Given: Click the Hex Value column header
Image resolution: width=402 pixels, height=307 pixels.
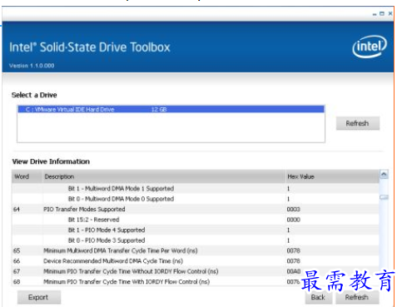Looking at the screenshot, I should [x=332, y=176].
